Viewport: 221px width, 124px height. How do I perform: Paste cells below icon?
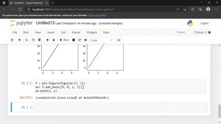click(x=40, y=40)
